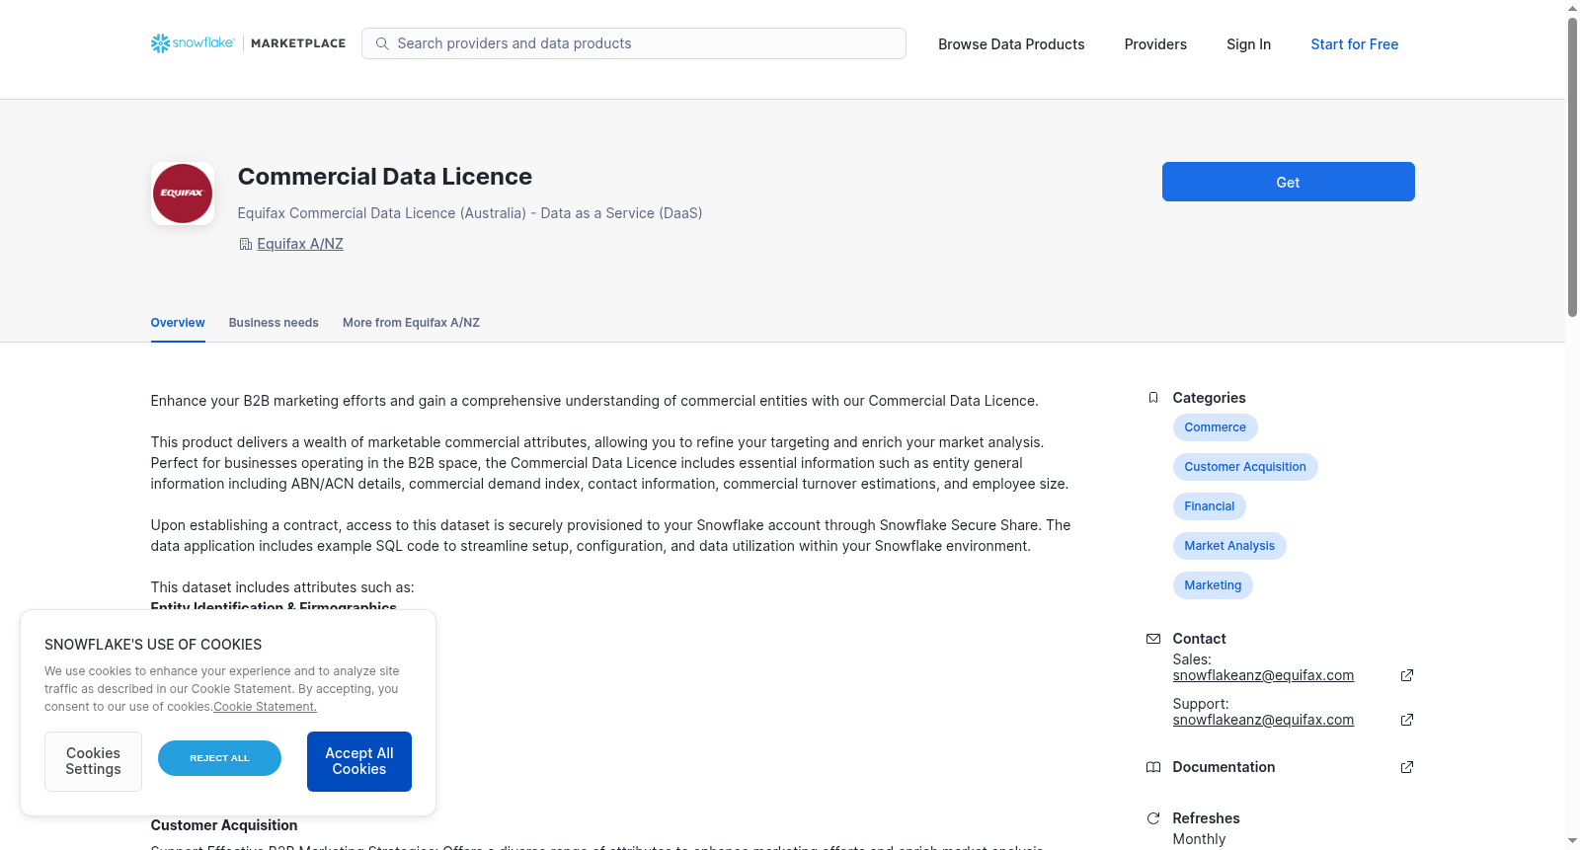Viewport: 1580px width, 850px height.
Task: Click the SNOWFLAKE'S USE OF COOKIES heading
Action: (x=153, y=645)
